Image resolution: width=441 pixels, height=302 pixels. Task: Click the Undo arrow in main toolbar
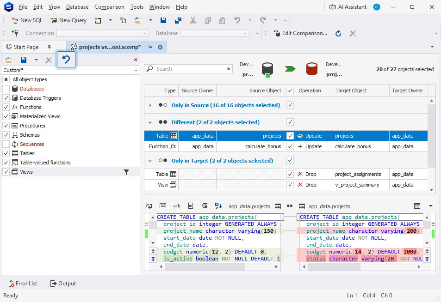pyautogui.click(x=237, y=20)
